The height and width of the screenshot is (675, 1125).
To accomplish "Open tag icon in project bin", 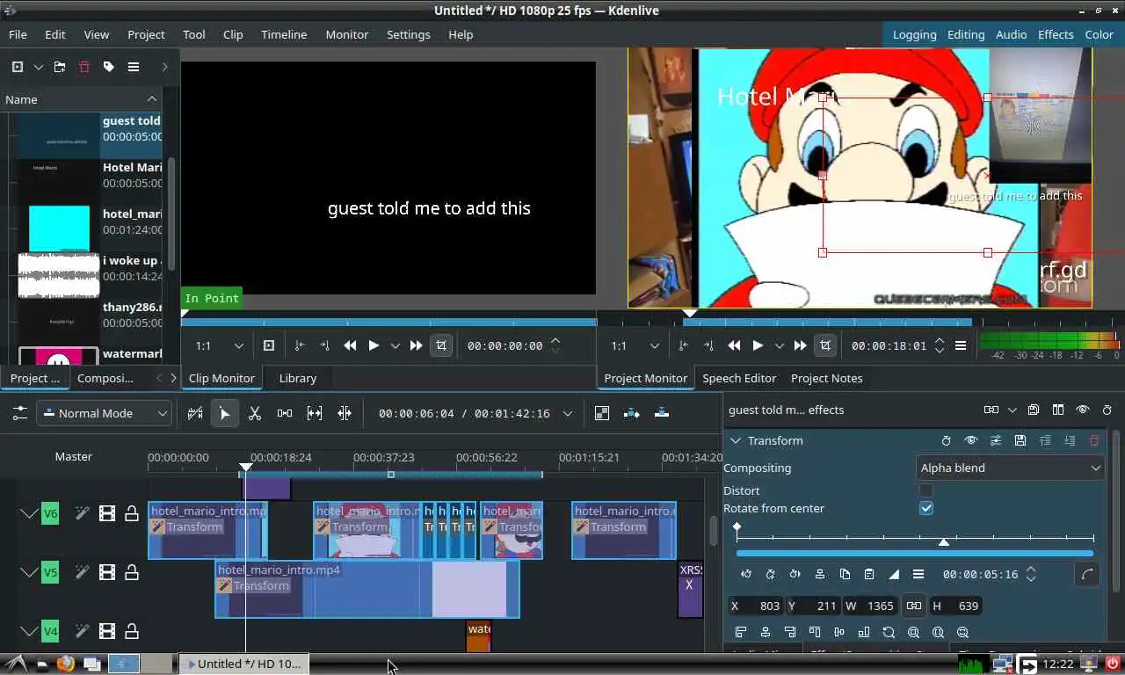I will (109, 67).
